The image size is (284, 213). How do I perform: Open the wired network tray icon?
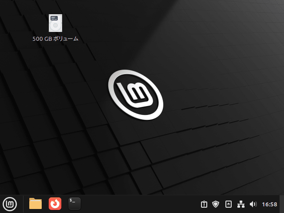point(241,204)
